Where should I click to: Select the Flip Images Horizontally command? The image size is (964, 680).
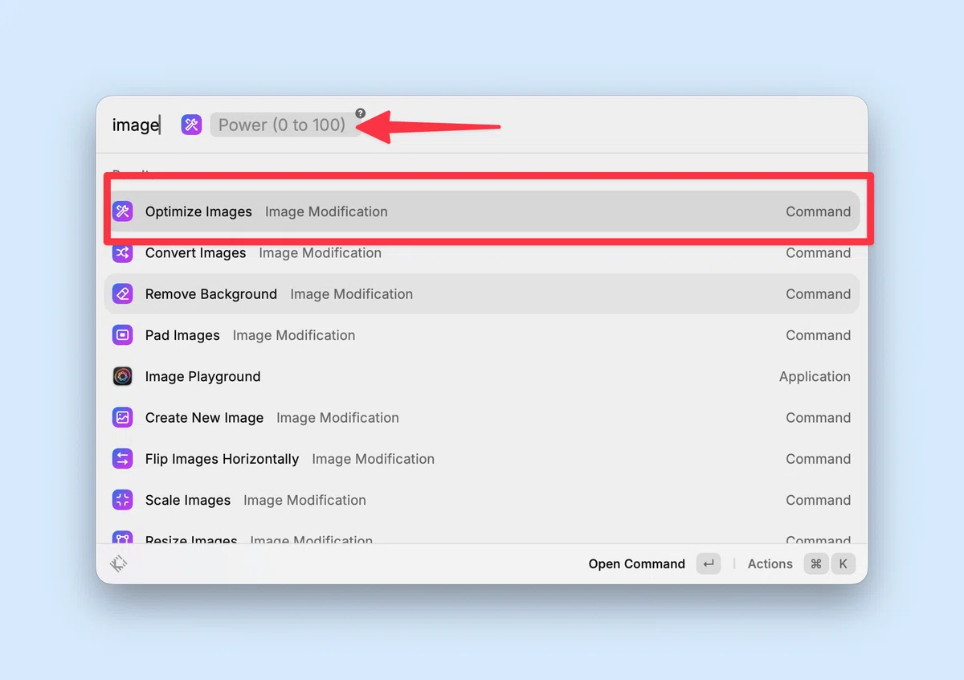[x=482, y=459]
